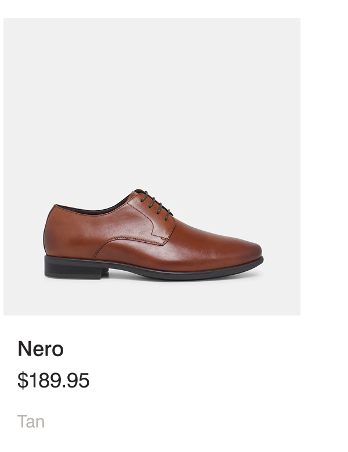Click the Nero product name
The width and height of the screenshot is (348, 452).
(x=41, y=349)
